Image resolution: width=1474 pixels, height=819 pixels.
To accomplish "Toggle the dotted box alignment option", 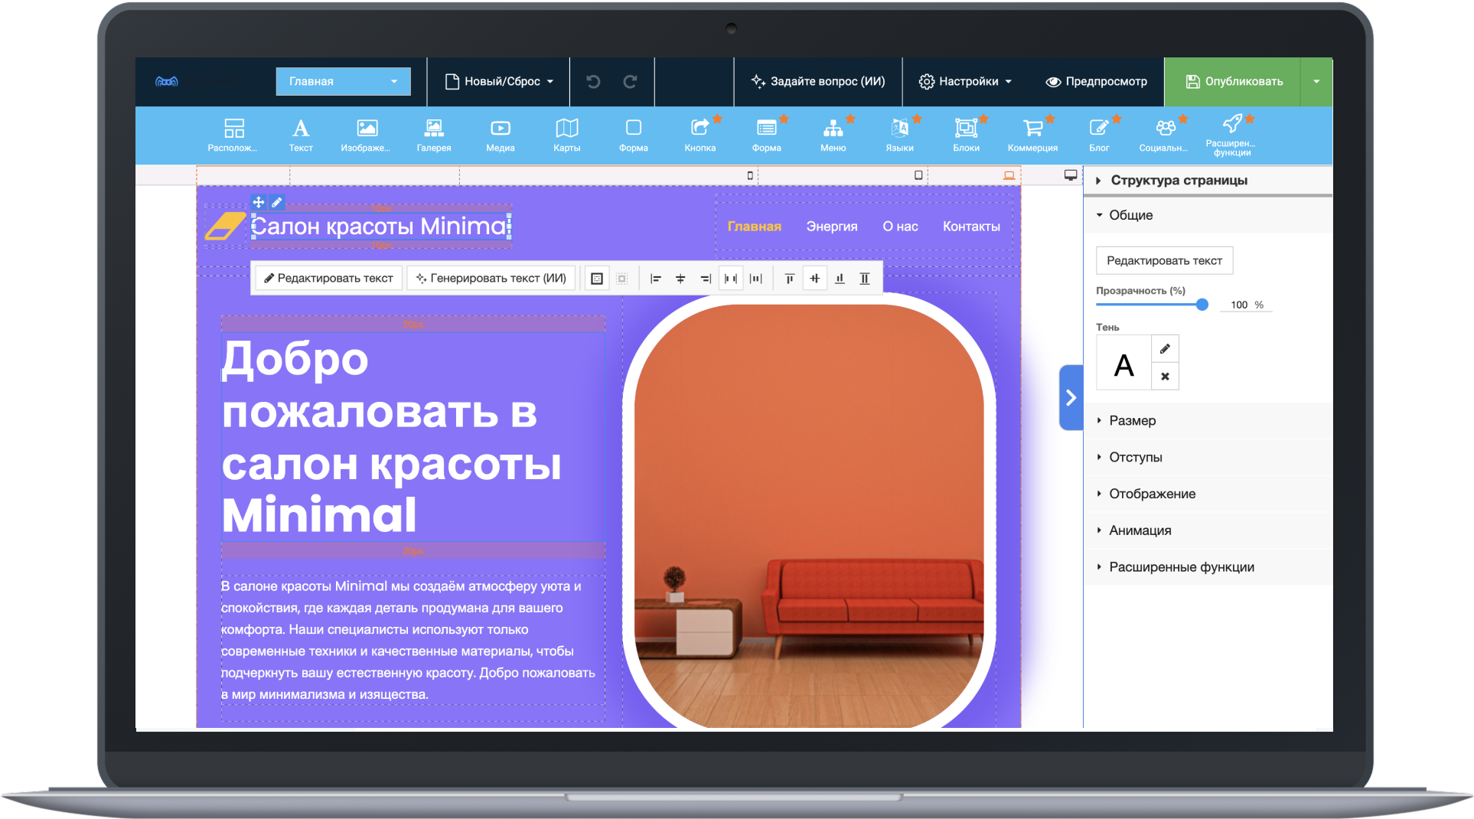I will pos(622,279).
